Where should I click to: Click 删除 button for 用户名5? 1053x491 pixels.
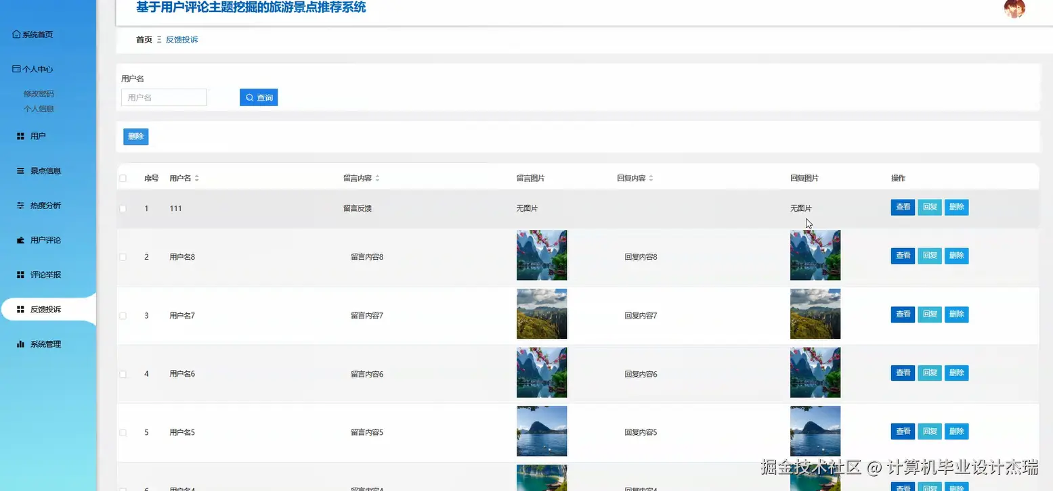pos(957,431)
